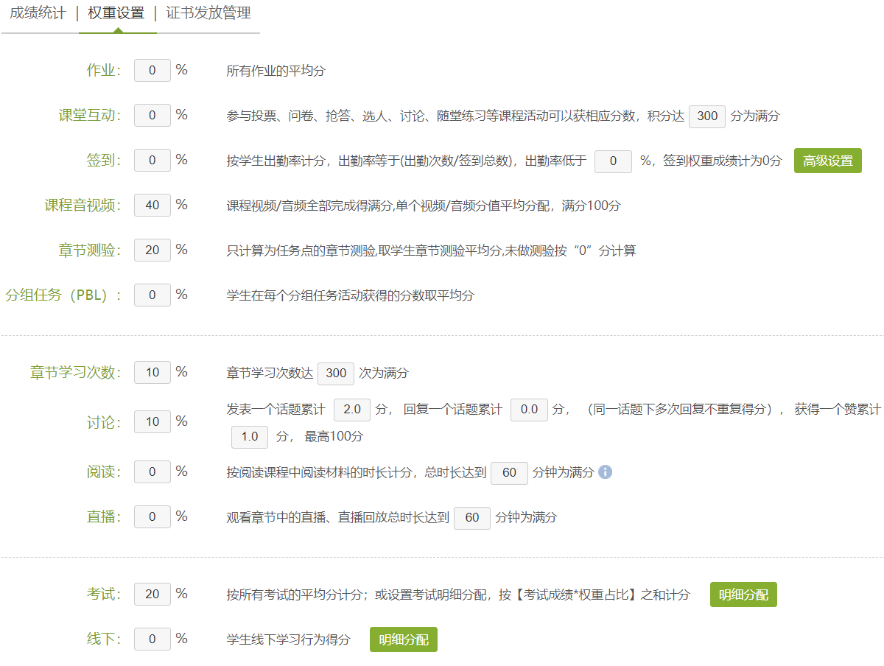Click the 阅读 label

click(104, 472)
